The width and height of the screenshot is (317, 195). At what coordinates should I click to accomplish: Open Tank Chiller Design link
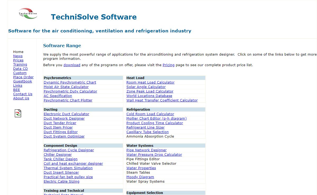tap(61, 159)
